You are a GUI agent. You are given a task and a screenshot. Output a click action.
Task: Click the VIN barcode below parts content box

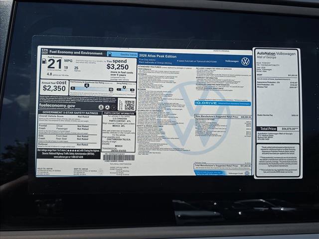[119, 158]
